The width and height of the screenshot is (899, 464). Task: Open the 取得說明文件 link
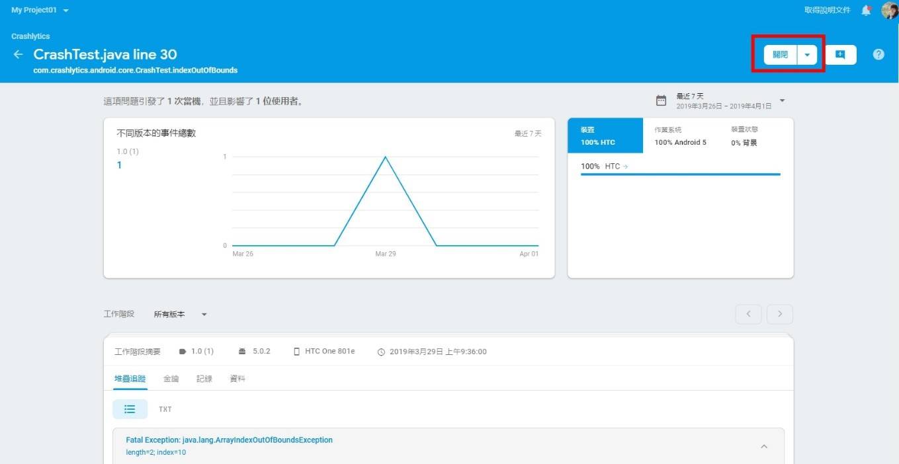(x=827, y=10)
